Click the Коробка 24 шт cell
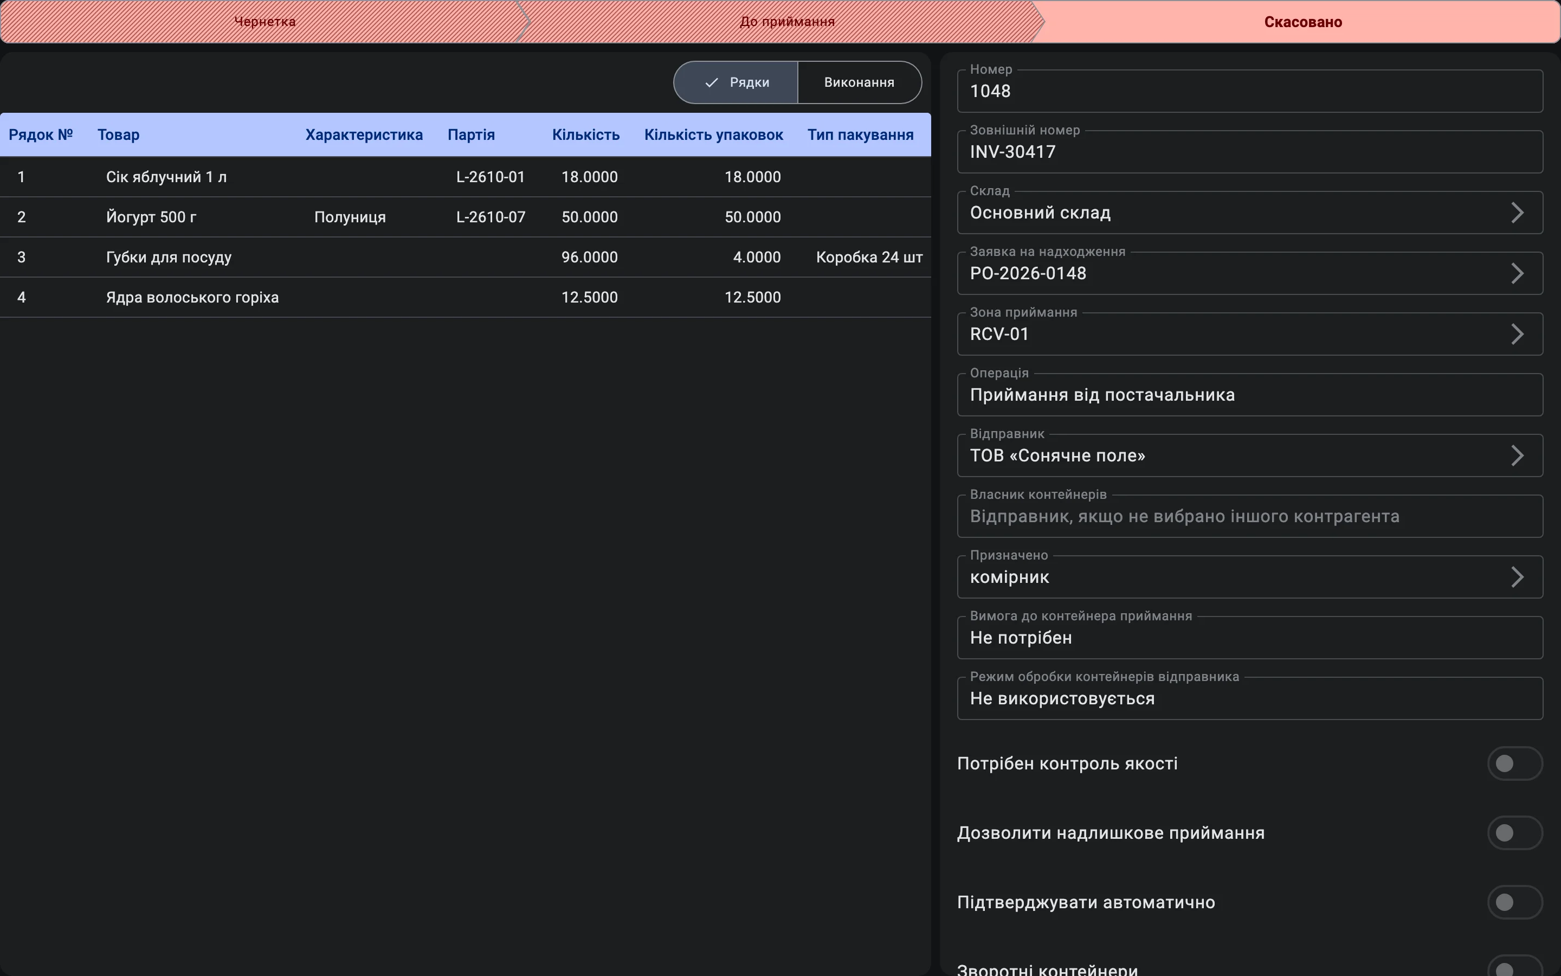 tap(869, 257)
